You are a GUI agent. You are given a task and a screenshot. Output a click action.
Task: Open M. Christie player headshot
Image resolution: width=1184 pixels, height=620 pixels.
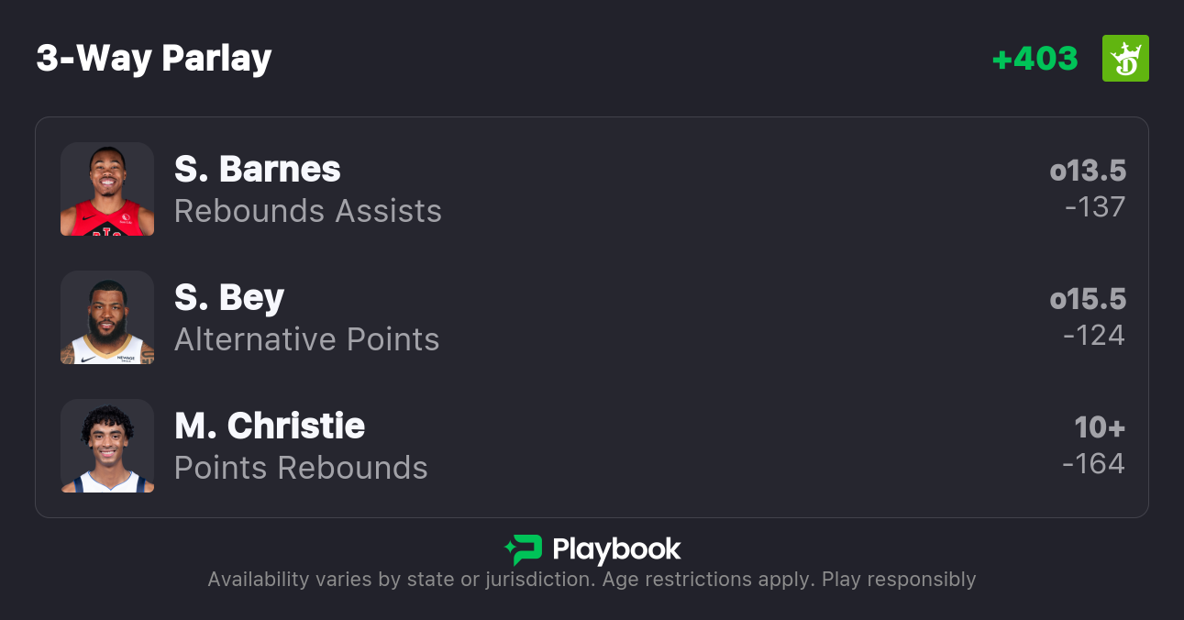(x=107, y=446)
